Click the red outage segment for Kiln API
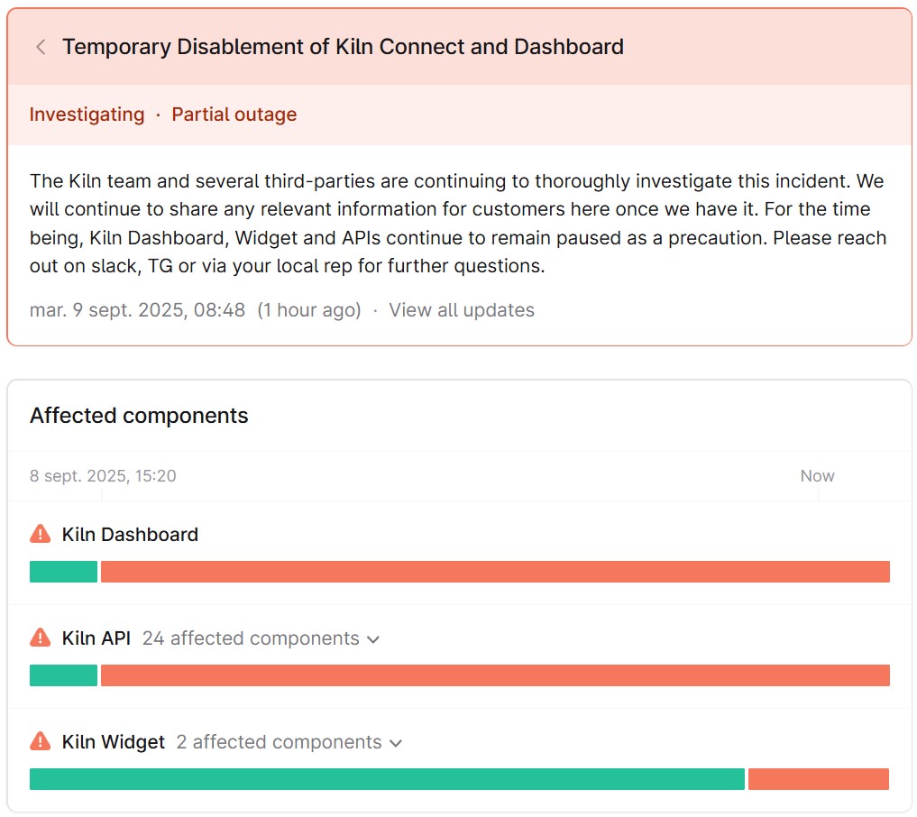The height and width of the screenshot is (817, 917). coord(495,675)
